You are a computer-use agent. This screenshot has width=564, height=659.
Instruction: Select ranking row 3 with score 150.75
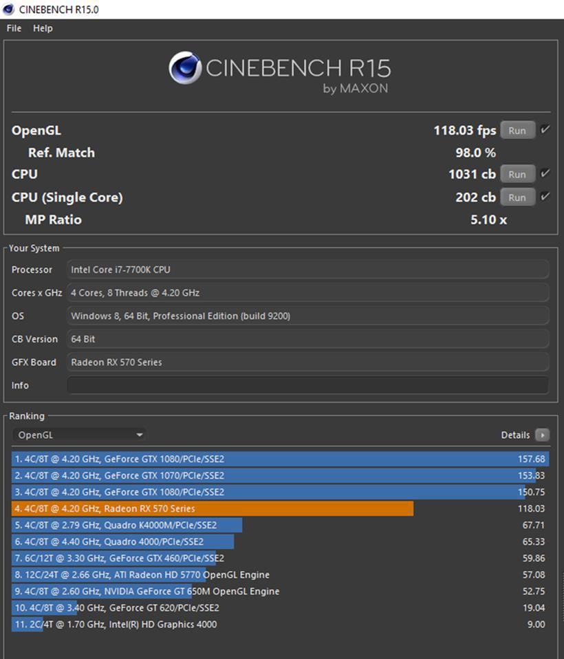point(281,492)
